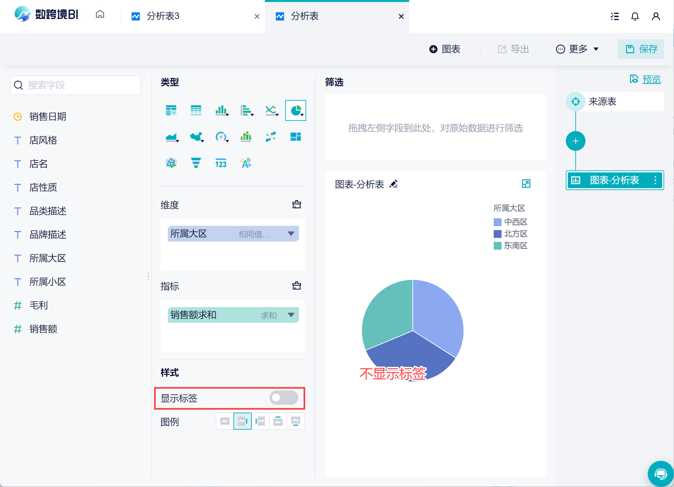Select the map chart type icon
Image resolution: width=674 pixels, height=487 pixels.
pos(196,137)
